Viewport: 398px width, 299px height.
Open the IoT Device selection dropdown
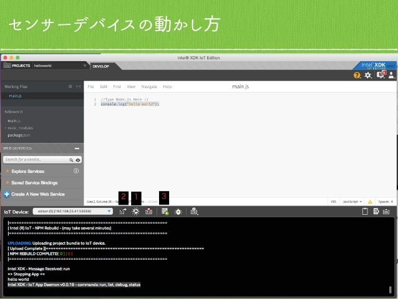[x=73, y=212]
